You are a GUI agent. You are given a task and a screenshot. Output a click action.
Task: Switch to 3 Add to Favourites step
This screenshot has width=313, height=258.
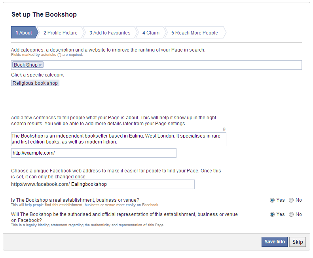pos(110,32)
